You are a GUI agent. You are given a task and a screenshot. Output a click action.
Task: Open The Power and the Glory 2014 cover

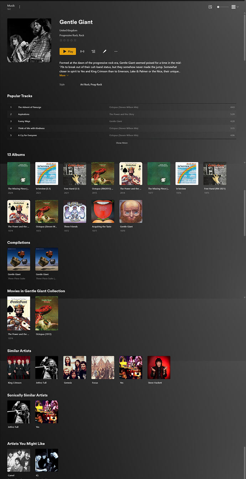(131, 174)
